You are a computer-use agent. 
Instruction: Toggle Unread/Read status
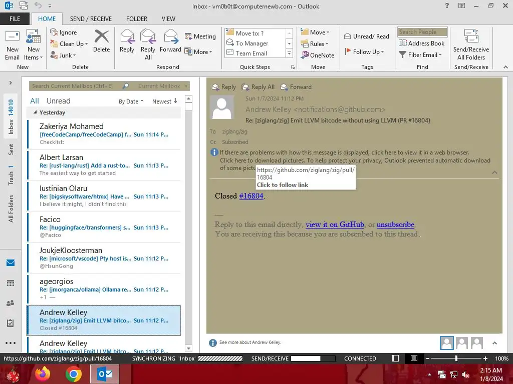tap(366, 36)
